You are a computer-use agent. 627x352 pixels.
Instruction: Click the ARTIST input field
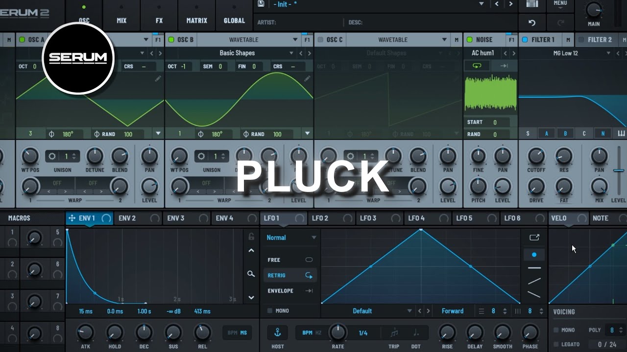point(299,22)
